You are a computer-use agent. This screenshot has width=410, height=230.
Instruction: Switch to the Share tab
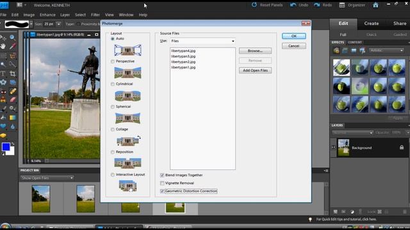pyautogui.click(x=400, y=24)
